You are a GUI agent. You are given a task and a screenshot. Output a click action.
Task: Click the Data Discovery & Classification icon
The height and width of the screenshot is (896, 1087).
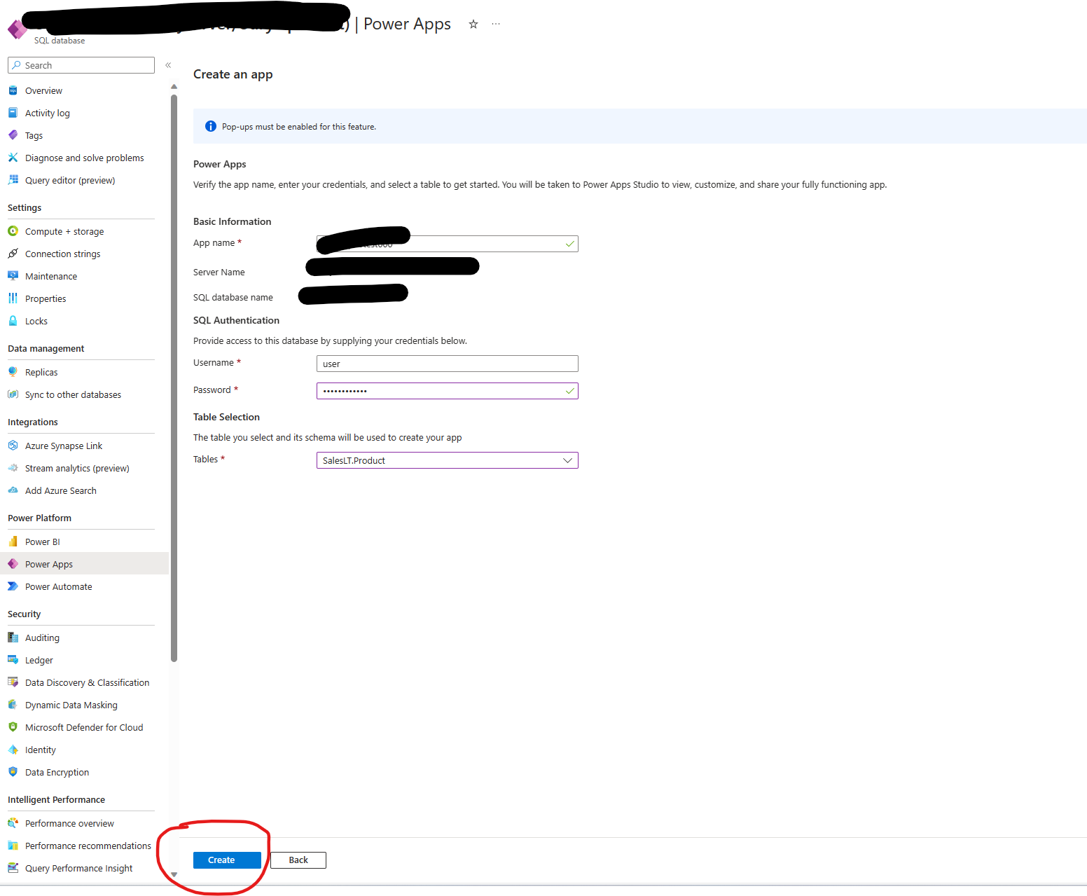point(13,682)
